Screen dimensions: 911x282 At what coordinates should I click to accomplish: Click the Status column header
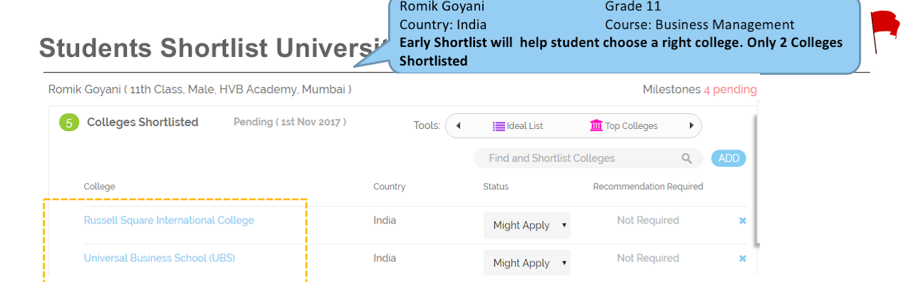[496, 187]
